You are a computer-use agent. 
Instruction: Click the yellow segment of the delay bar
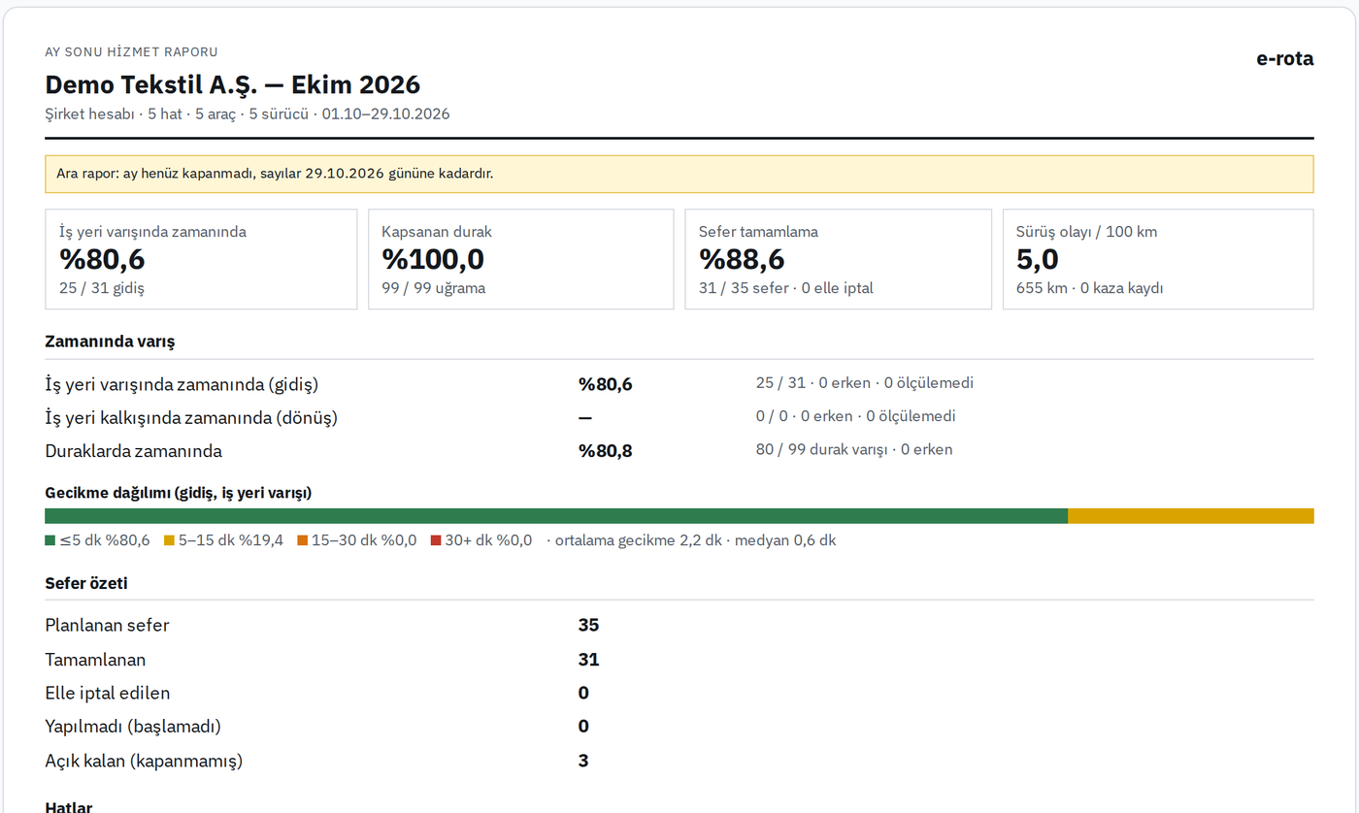coord(1191,516)
